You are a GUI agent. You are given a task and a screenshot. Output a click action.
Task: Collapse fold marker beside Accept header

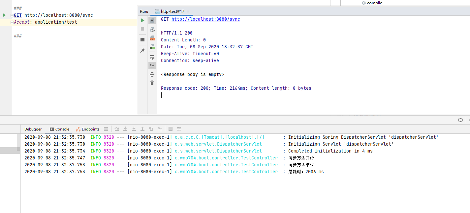coord(12,22)
